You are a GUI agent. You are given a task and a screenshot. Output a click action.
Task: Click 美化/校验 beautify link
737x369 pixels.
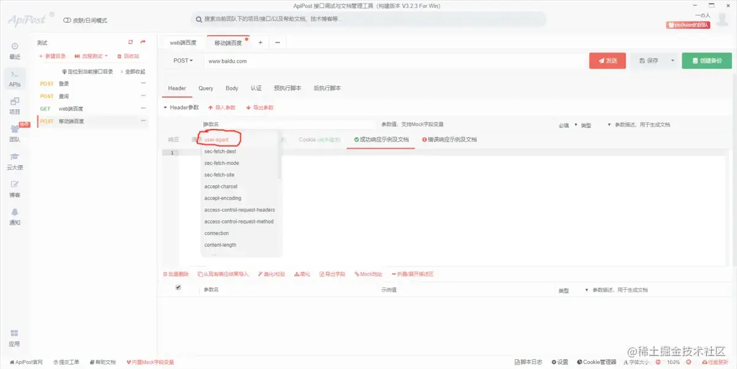[x=271, y=274]
